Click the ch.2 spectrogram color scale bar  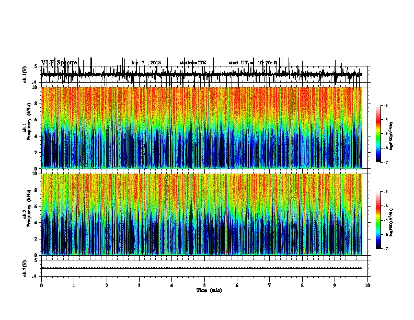coord(378,220)
